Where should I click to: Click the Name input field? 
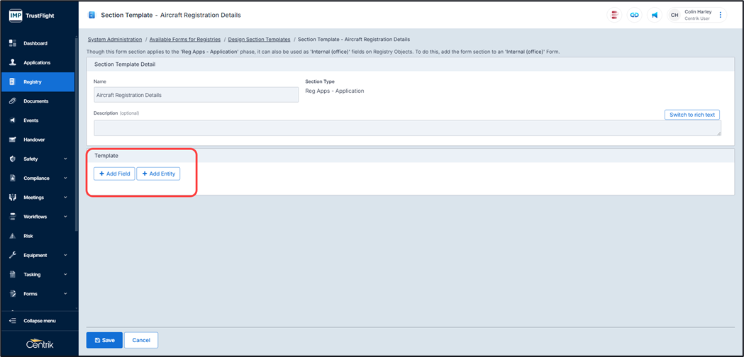click(196, 95)
